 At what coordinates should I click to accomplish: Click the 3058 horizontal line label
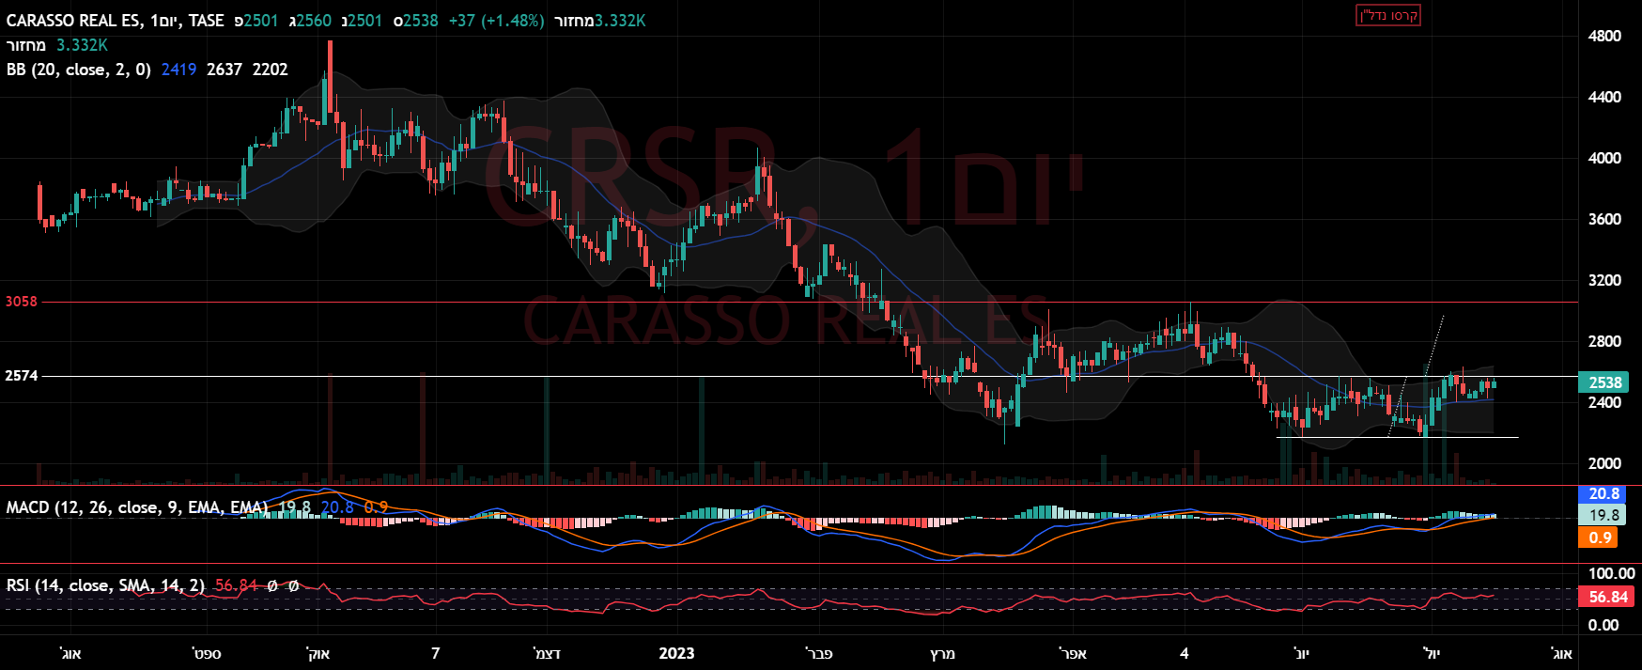(22, 302)
